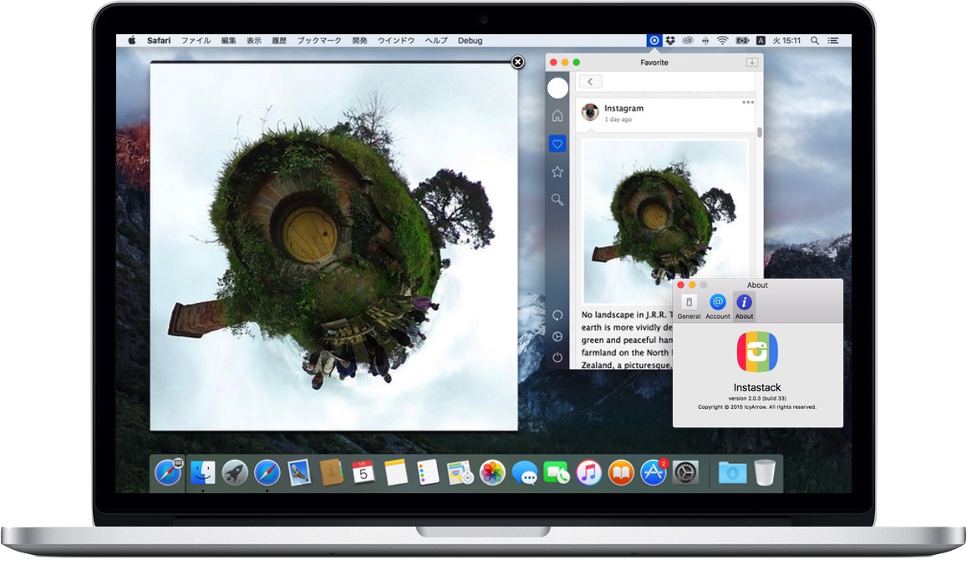Open App Store with badge 2
The width and height of the screenshot is (967, 565).
654,472
